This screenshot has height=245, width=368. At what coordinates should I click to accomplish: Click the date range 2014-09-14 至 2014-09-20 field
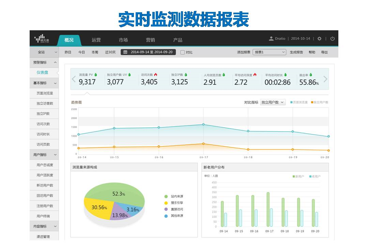[x=148, y=52]
